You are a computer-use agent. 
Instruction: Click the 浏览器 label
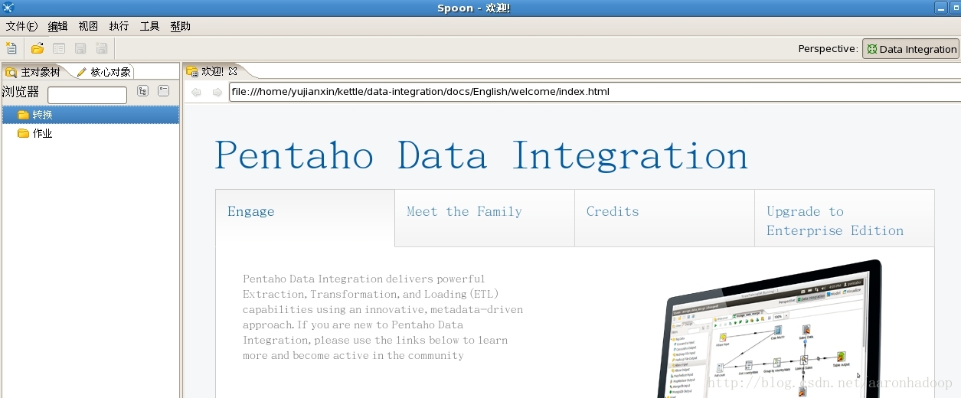21,92
